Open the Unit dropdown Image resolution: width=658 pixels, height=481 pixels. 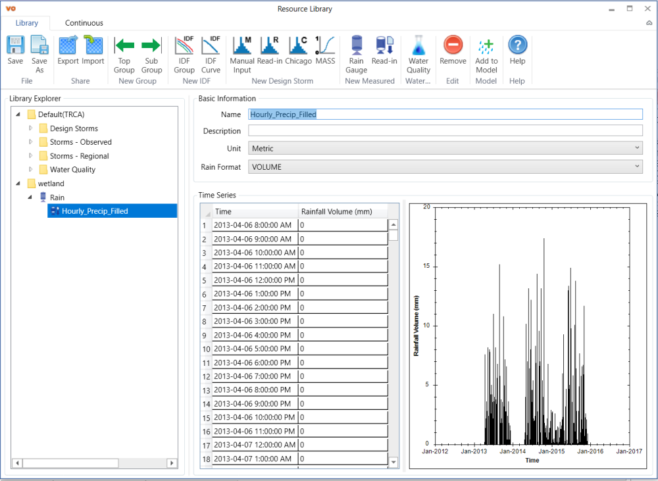point(445,149)
